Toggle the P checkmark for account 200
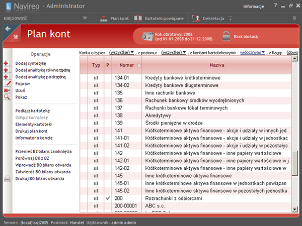 (x=108, y=198)
